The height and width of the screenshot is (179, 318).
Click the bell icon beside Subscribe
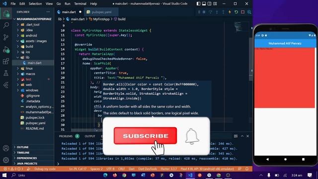[192, 136]
